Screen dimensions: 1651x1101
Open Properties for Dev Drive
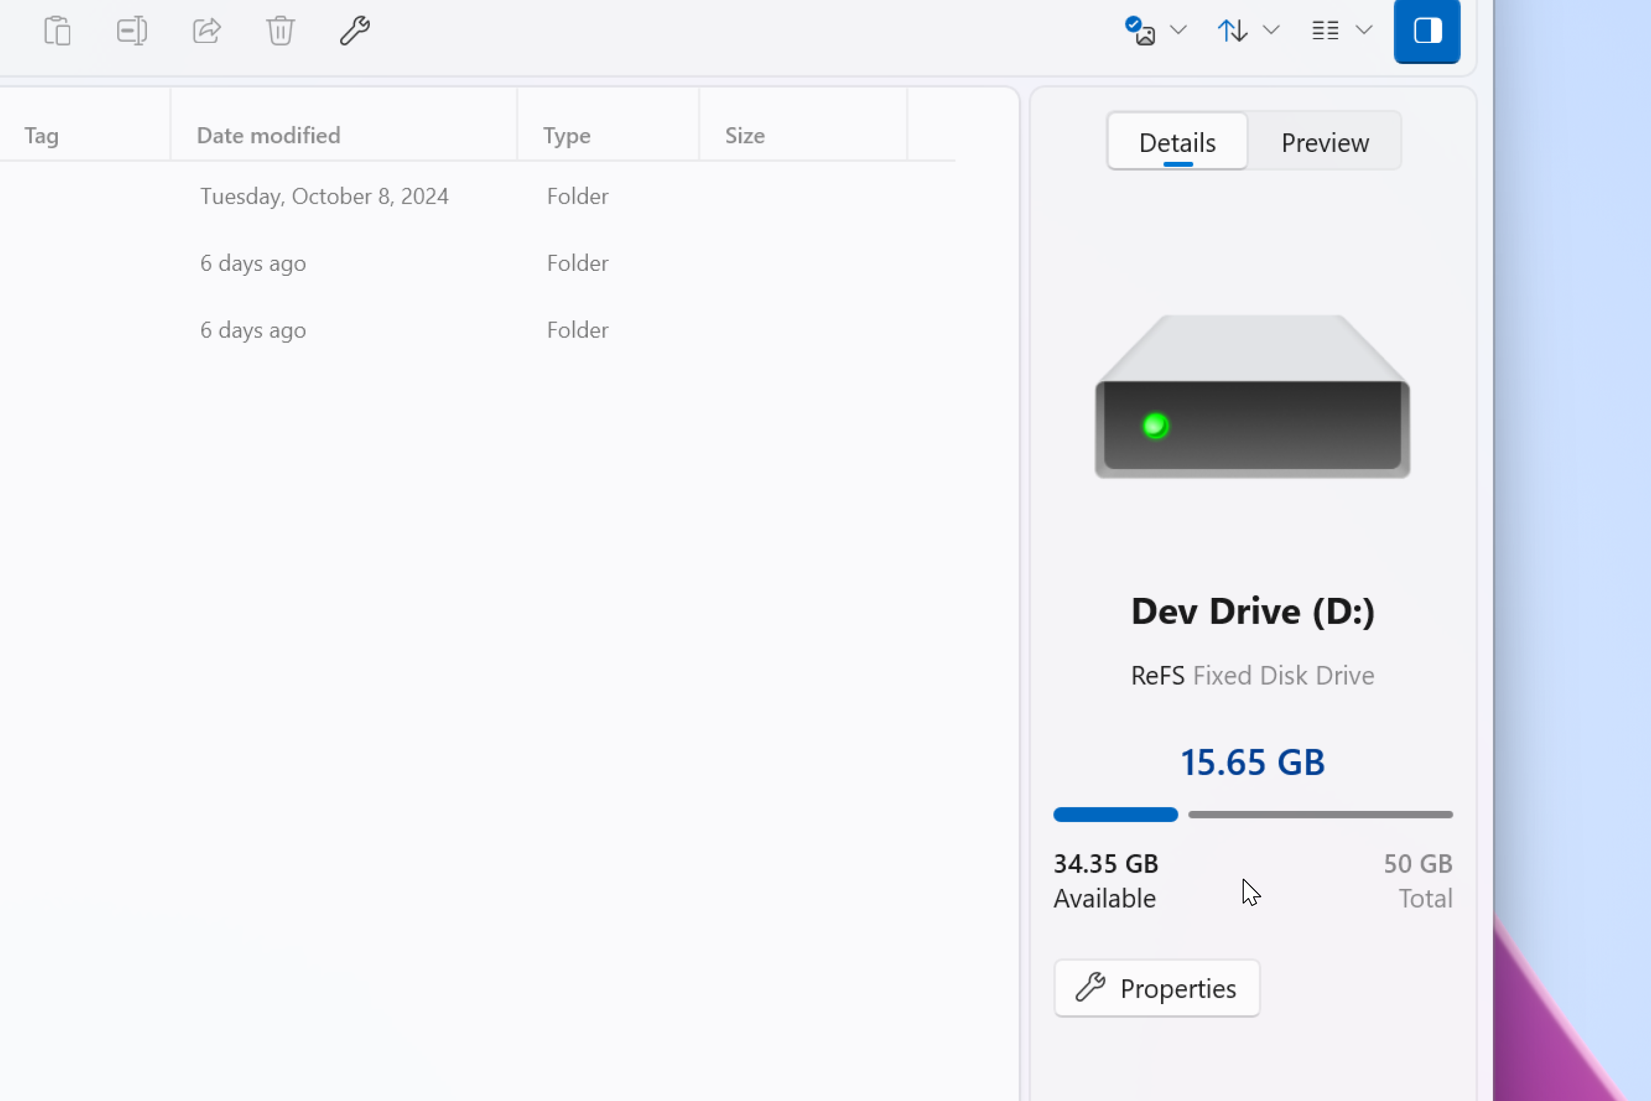1156,986
